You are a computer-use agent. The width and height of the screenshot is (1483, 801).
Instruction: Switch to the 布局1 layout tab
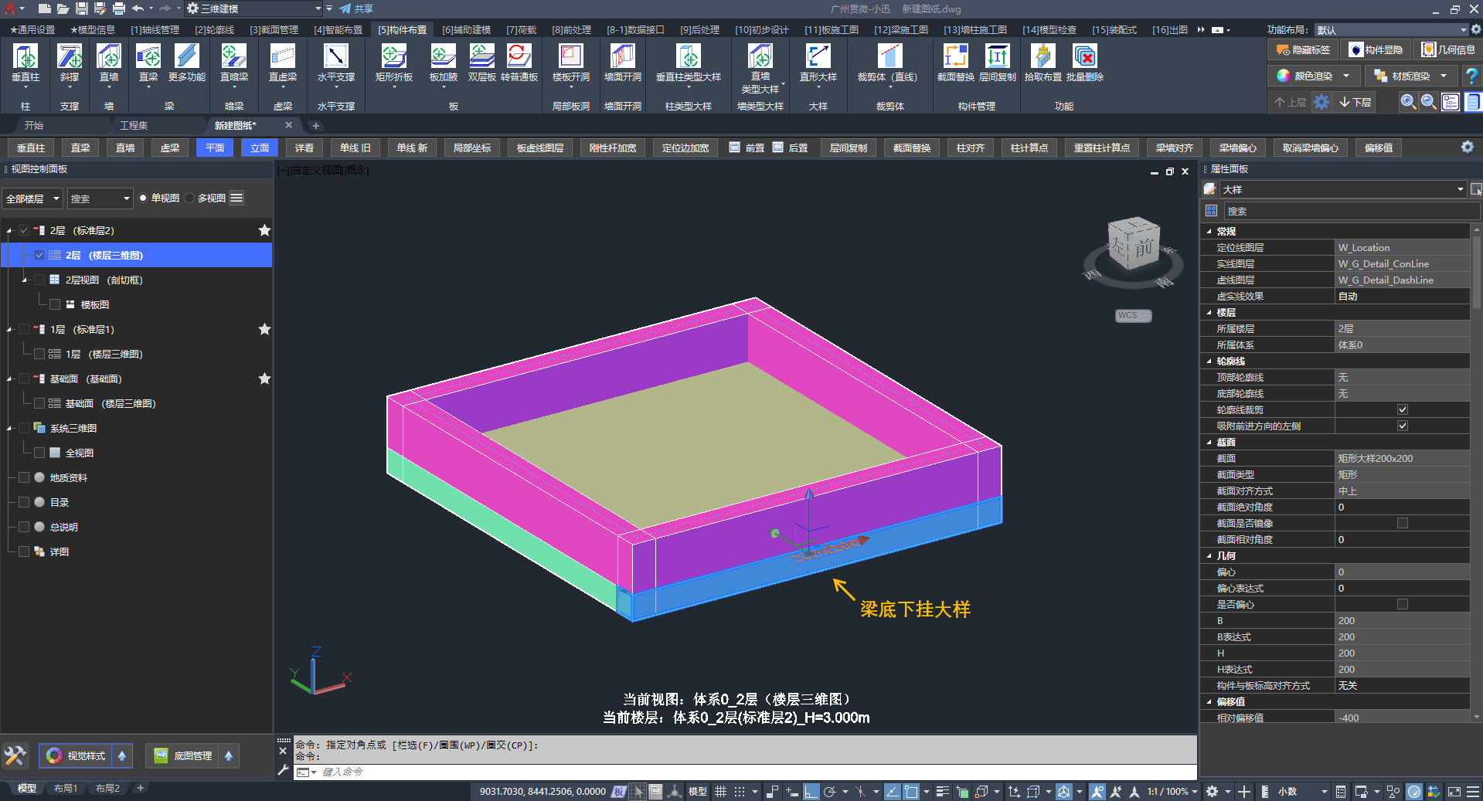pyautogui.click(x=66, y=789)
